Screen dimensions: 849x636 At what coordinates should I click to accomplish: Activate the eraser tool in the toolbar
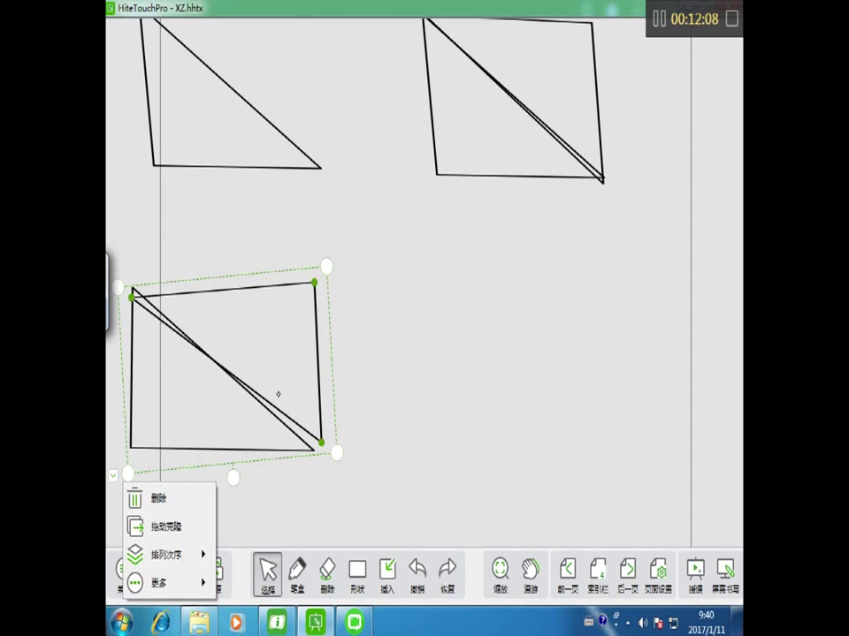tap(327, 572)
